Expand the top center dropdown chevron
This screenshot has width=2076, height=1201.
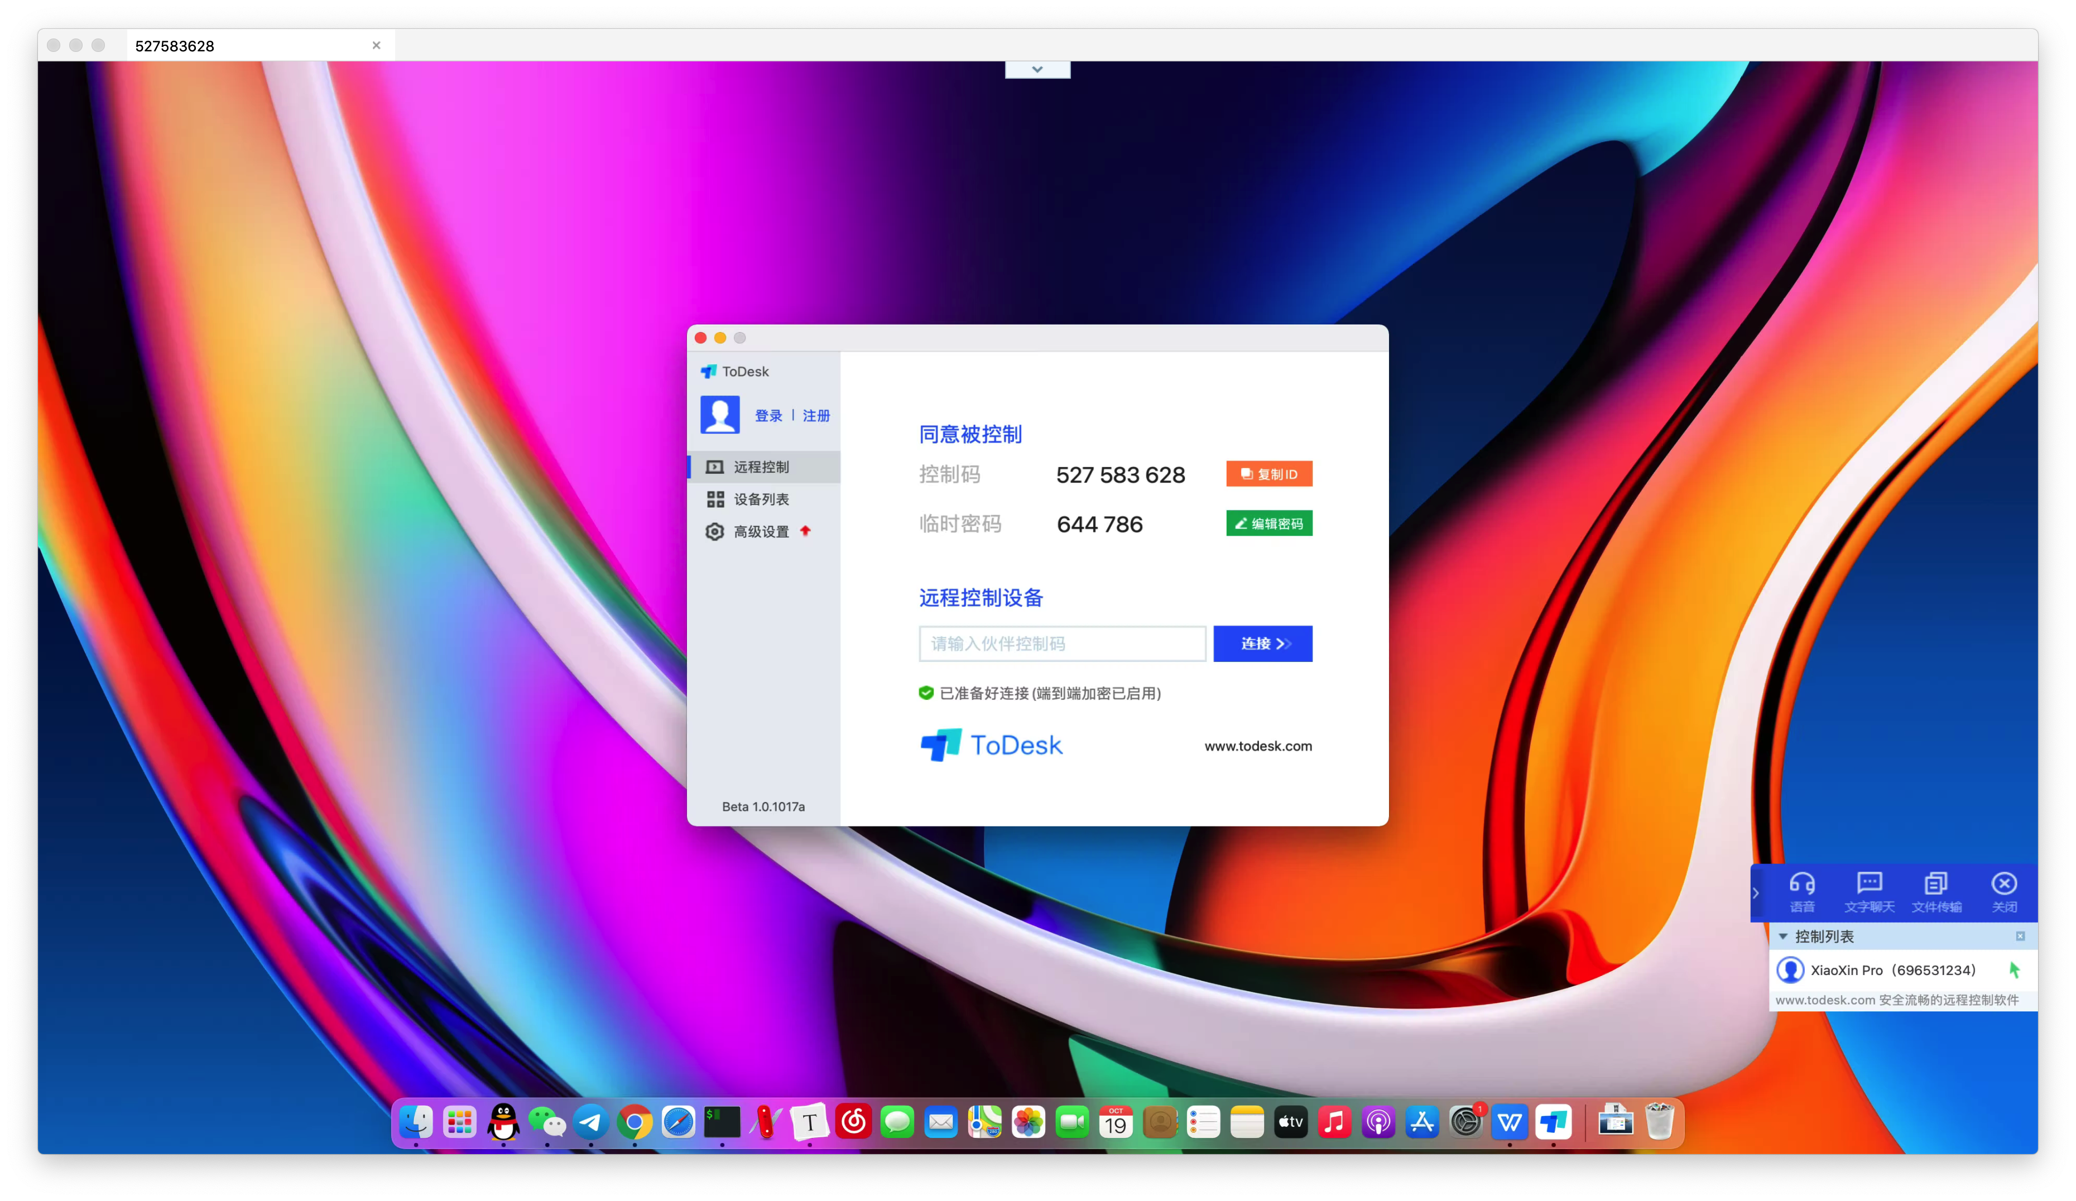(1037, 69)
